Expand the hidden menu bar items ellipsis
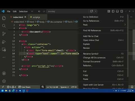The image size is (135, 101). [32, 12]
